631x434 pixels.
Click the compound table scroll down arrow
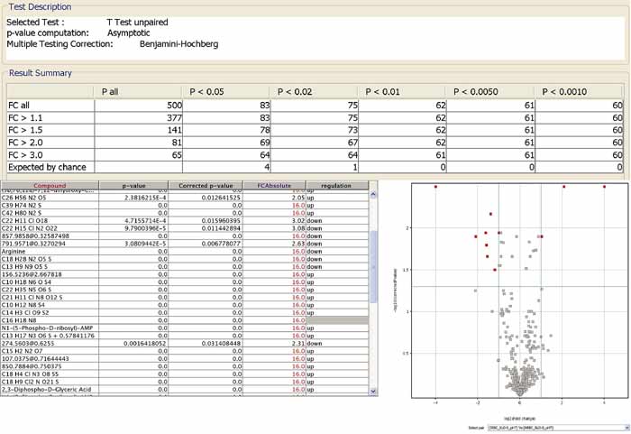[x=373, y=391]
